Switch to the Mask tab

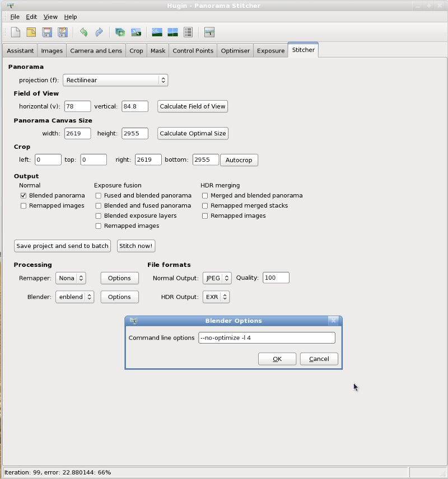(158, 51)
